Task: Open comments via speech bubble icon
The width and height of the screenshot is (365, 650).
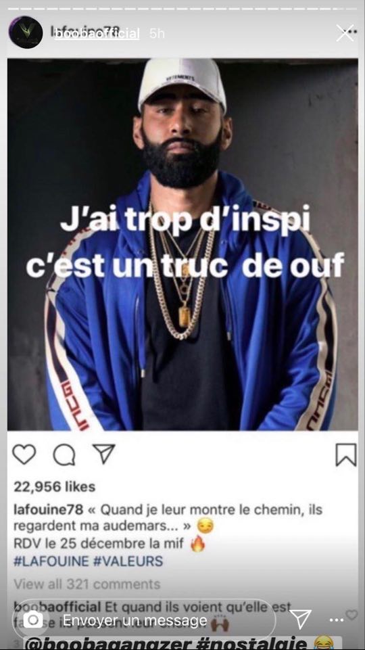Action: pos(64,455)
